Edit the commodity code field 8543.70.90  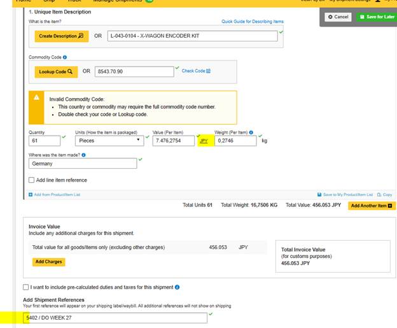pyautogui.click(x=134, y=71)
